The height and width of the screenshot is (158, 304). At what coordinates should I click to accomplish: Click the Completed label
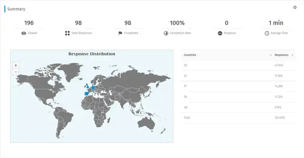point(131,33)
